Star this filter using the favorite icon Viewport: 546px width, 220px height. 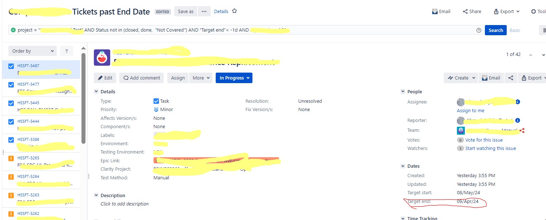[x=234, y=11]
